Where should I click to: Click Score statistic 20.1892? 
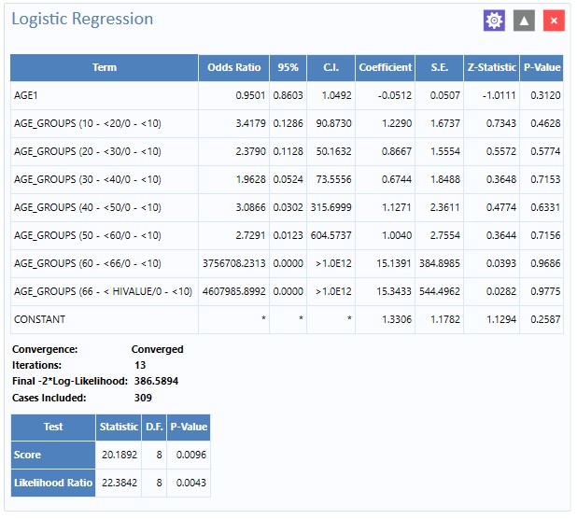[x=120, y=455]
